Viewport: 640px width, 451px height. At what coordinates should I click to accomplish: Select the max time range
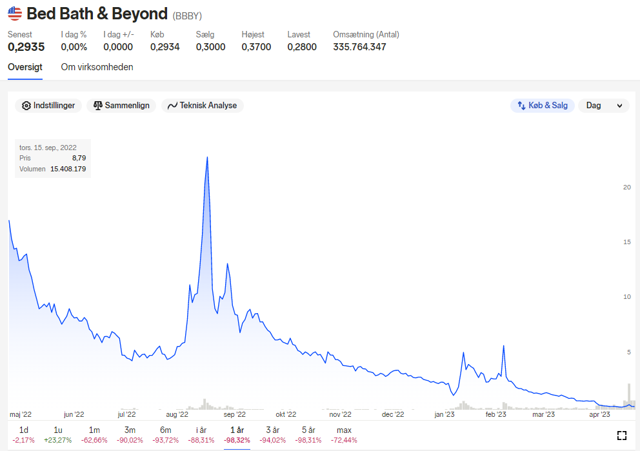click(x=344, y=435)
